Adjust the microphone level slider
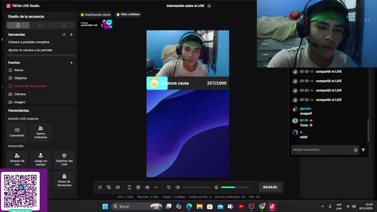 click(235, 187)
